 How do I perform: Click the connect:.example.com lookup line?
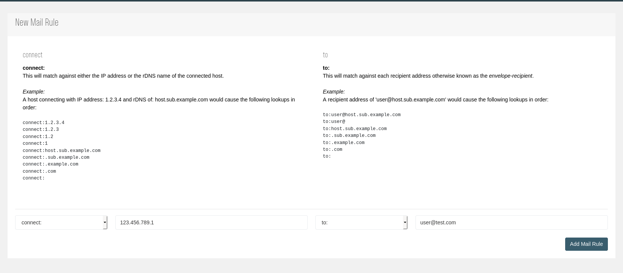[x=50, y=164]
